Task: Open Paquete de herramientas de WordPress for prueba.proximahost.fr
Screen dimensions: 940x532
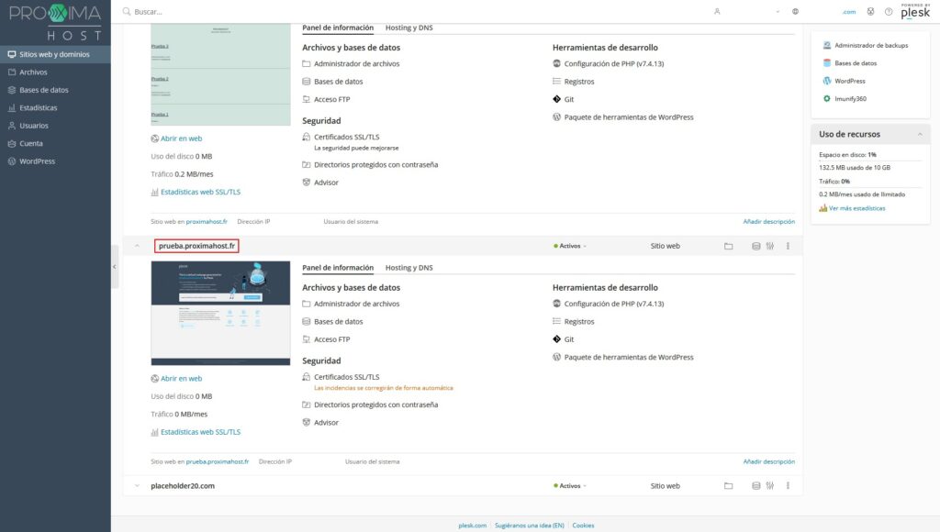Action: [x=623, y=357]
